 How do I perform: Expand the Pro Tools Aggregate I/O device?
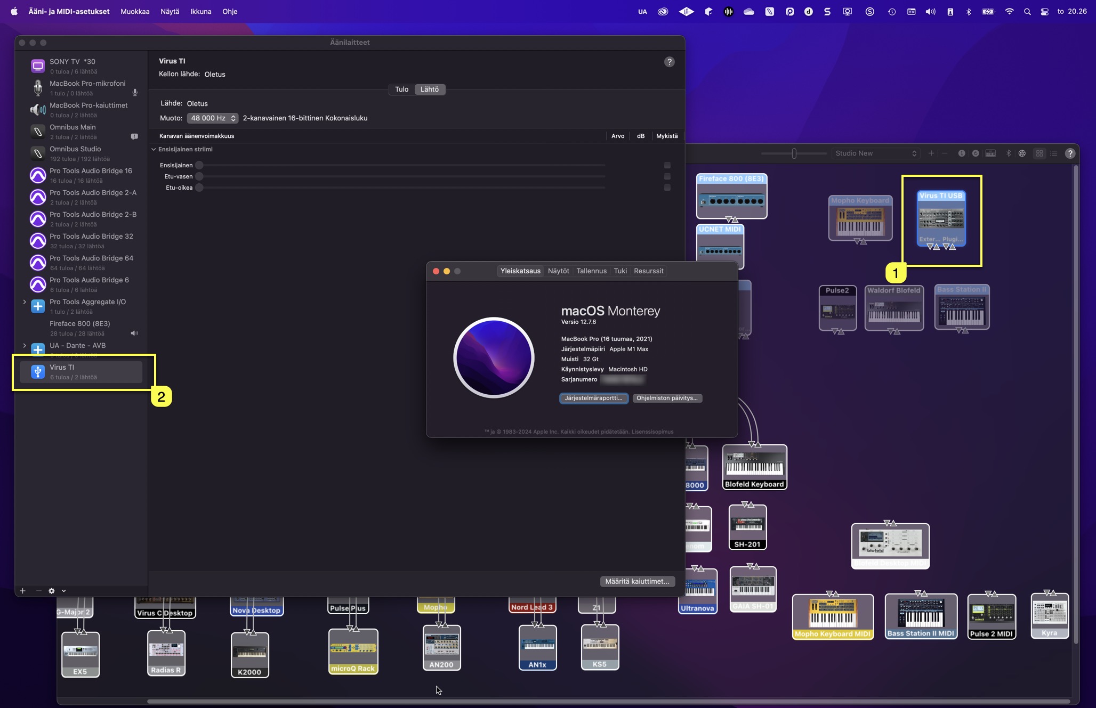(24, 302)
